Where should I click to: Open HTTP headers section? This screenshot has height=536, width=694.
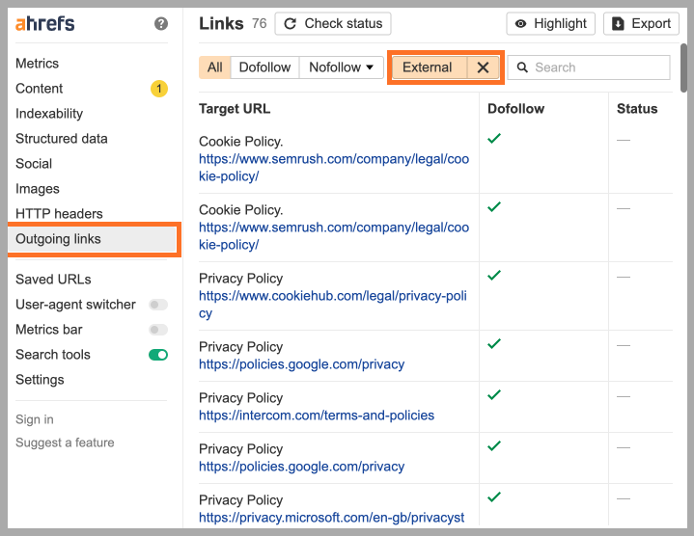[59, 214]
